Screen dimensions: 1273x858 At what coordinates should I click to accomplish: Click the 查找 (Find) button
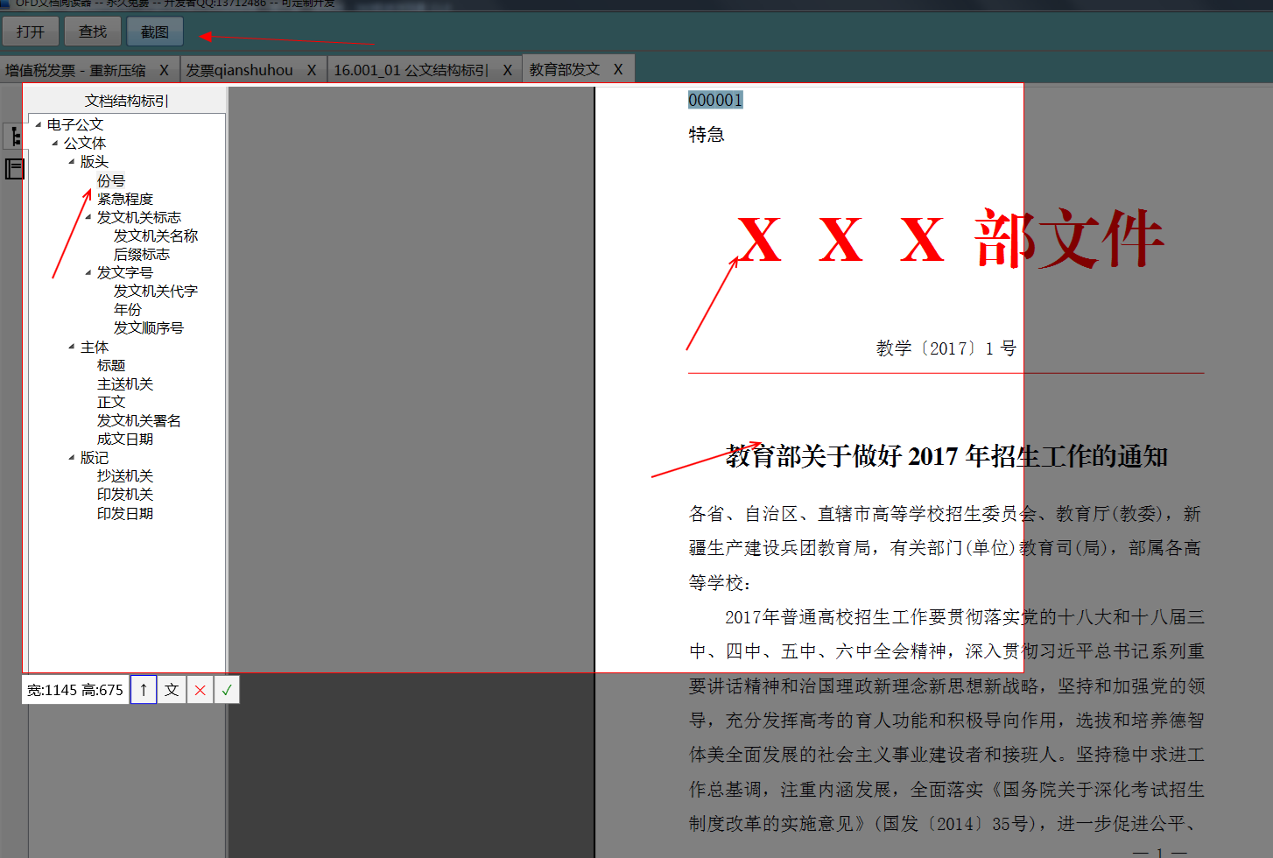point(93,32)
